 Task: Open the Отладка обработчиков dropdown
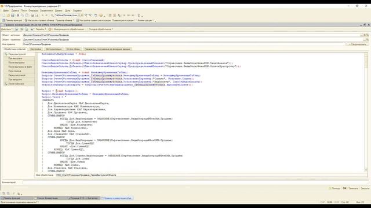101,29
